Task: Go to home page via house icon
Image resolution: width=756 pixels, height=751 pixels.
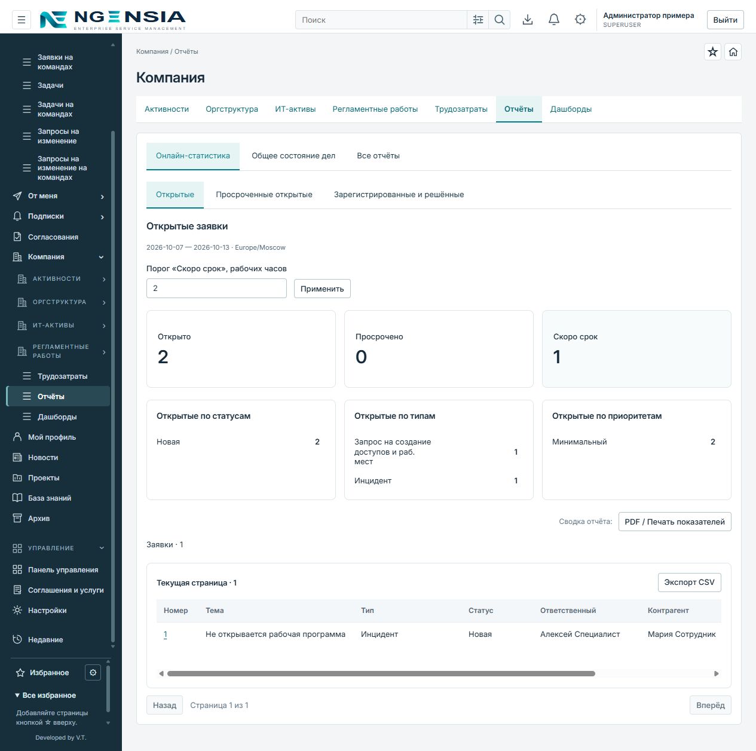Action: tap(733, 52)
